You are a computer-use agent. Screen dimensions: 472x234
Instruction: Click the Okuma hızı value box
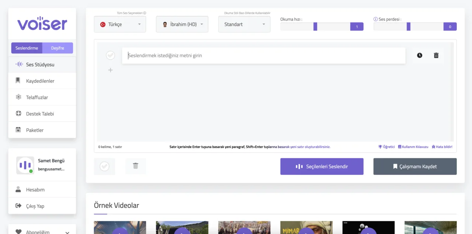pos(357,27)
